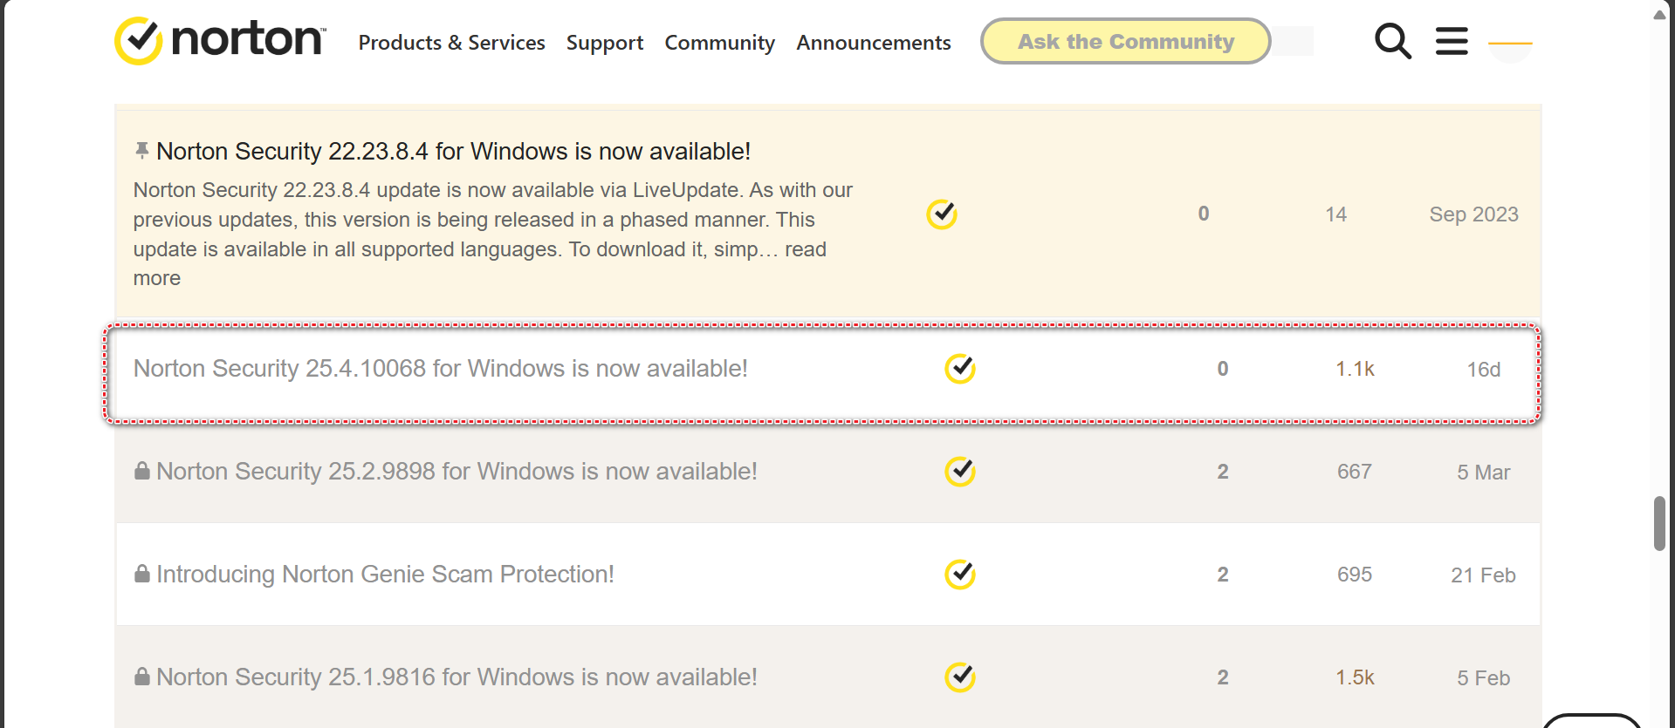Open the user avatar placeholder
This screenshot has width=1675, height=728.
pos(1510,42)
